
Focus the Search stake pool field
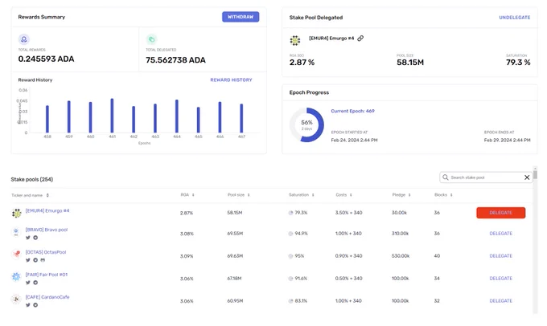(x=486, y=177)
